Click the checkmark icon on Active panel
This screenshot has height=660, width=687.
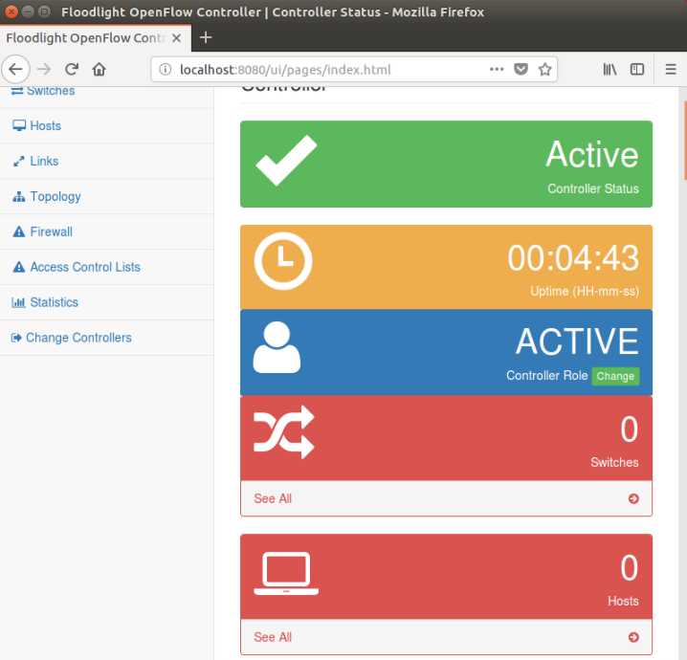[286, 161]
